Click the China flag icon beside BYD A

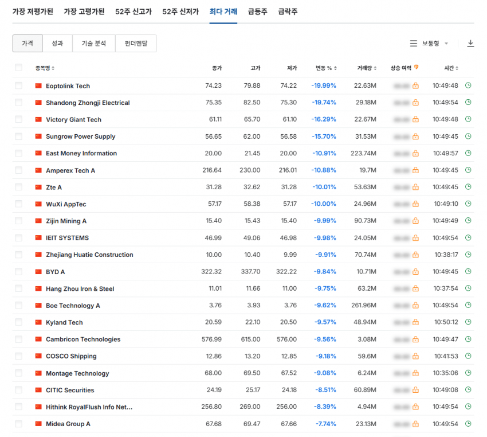pyautogui.click(x=38, y=272)
